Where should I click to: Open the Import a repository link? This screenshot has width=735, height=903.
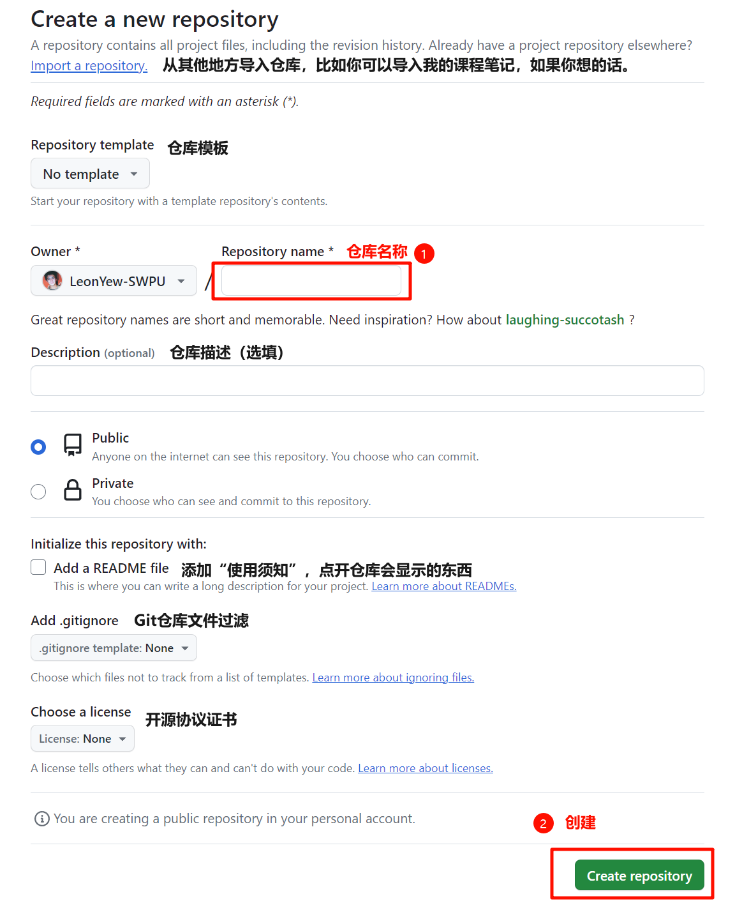(89, 66)
